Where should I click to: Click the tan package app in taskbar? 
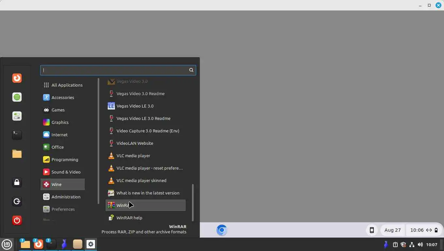click(x=78, y=244)
